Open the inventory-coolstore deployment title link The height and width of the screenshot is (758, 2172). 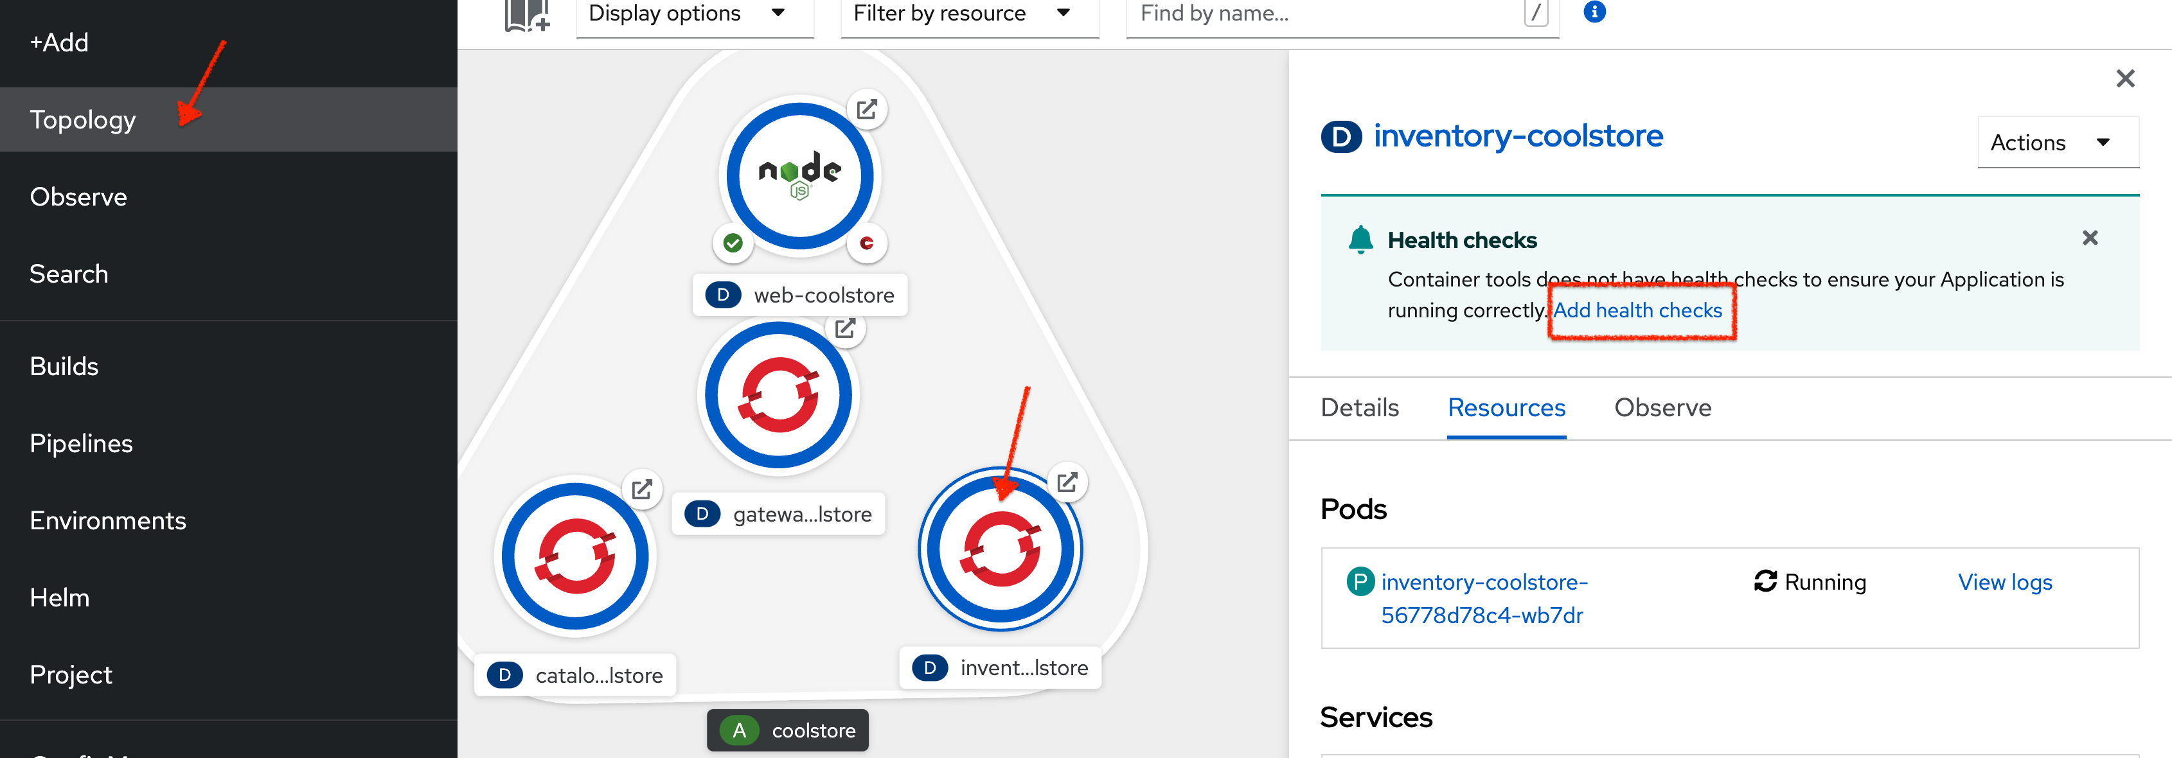coord(1518,136)
